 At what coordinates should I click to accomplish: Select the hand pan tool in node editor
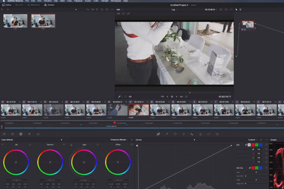pyautogui.click(x=240, y=9)
